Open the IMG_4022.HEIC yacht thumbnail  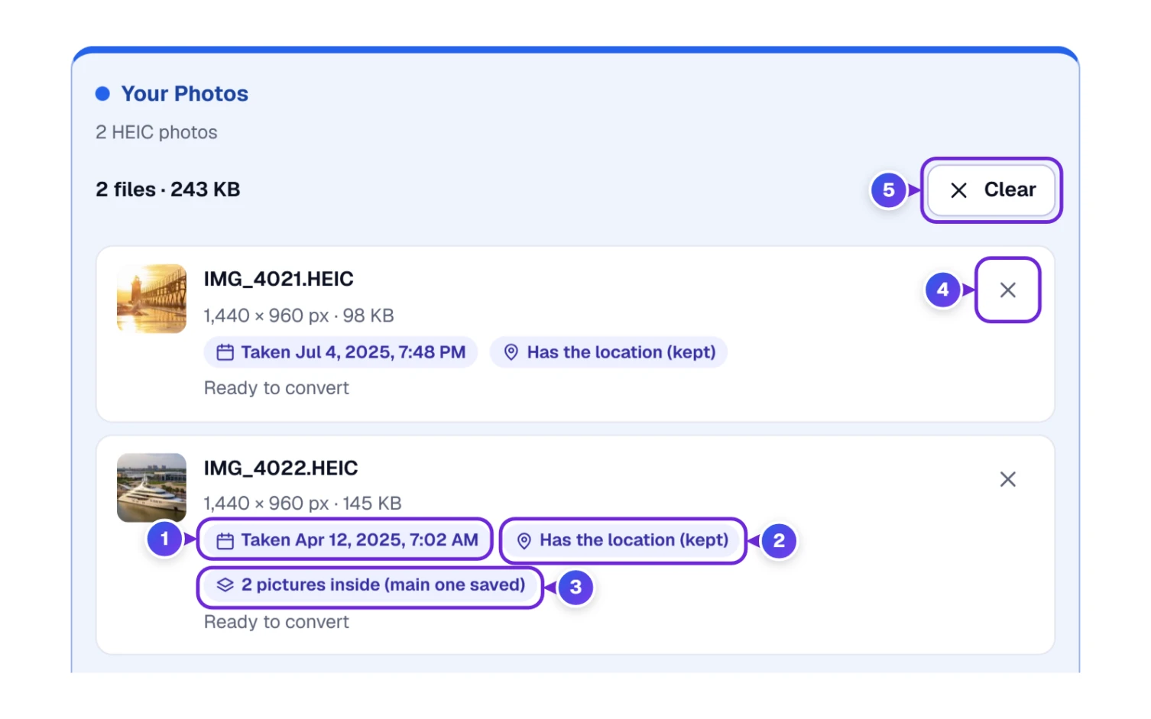151,487
